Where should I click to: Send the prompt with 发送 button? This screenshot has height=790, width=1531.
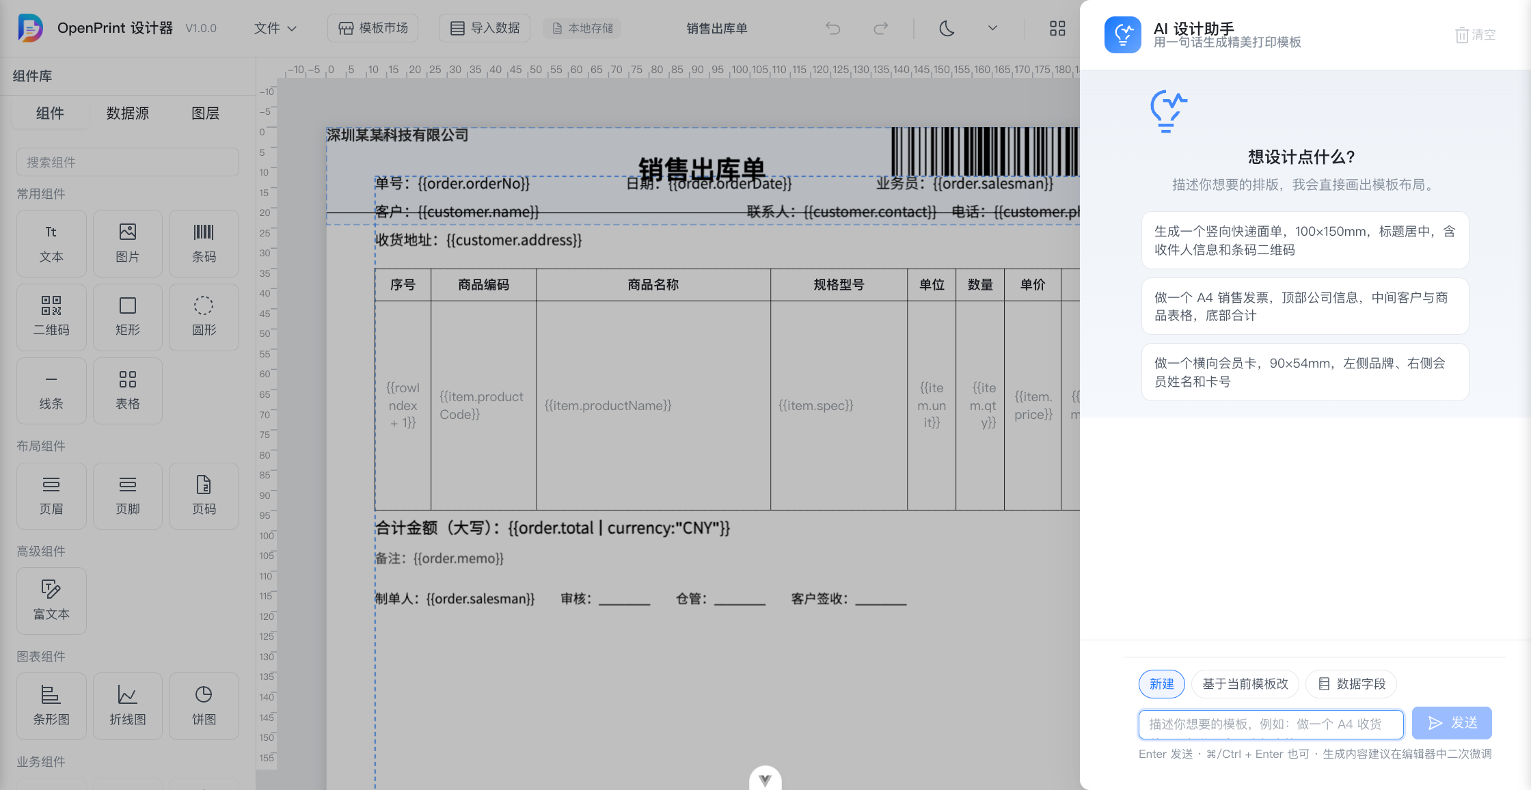coord(1452,723)
